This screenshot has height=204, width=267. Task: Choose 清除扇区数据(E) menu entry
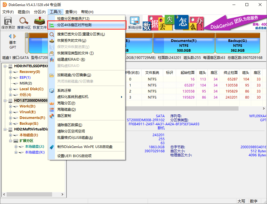tap(87, 125)
